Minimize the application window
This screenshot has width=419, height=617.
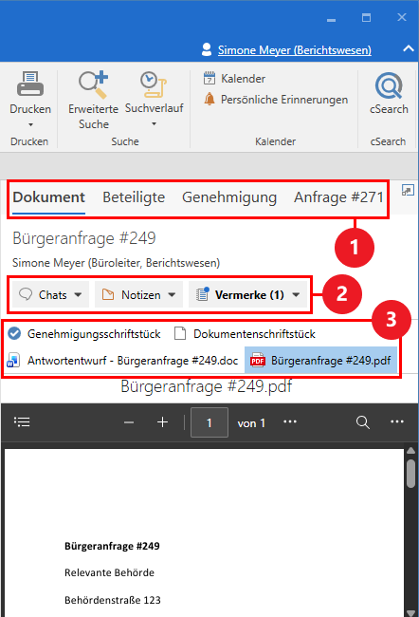(x=332, y=19)
